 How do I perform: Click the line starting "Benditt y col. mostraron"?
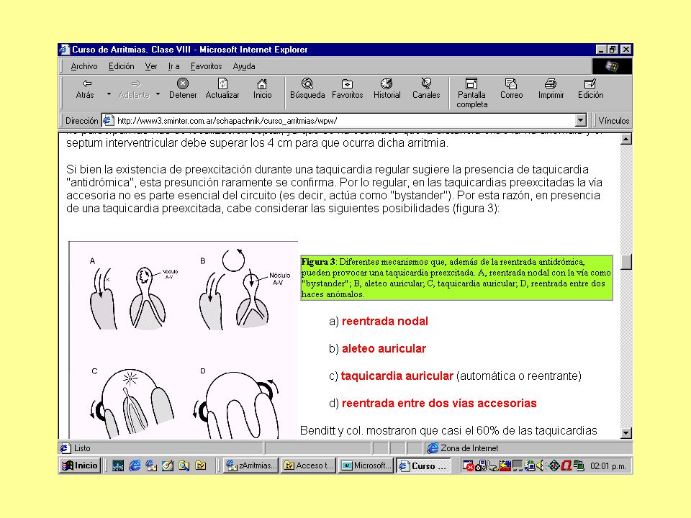coord(448,430)
